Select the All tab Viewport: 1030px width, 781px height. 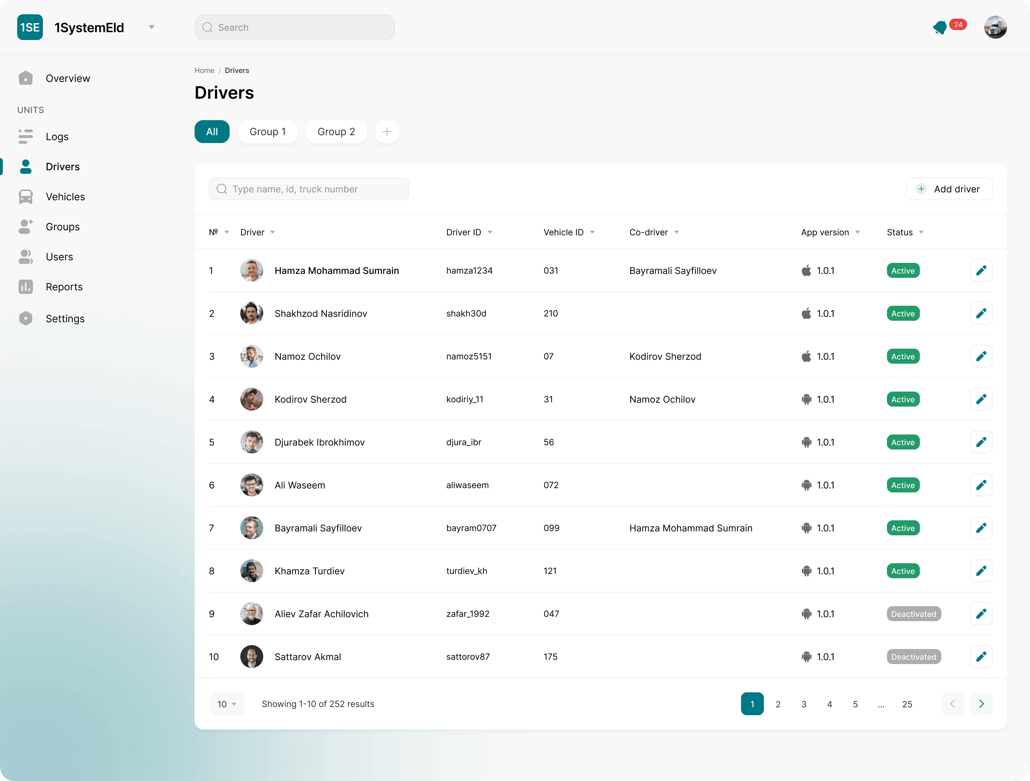[212, 132]
